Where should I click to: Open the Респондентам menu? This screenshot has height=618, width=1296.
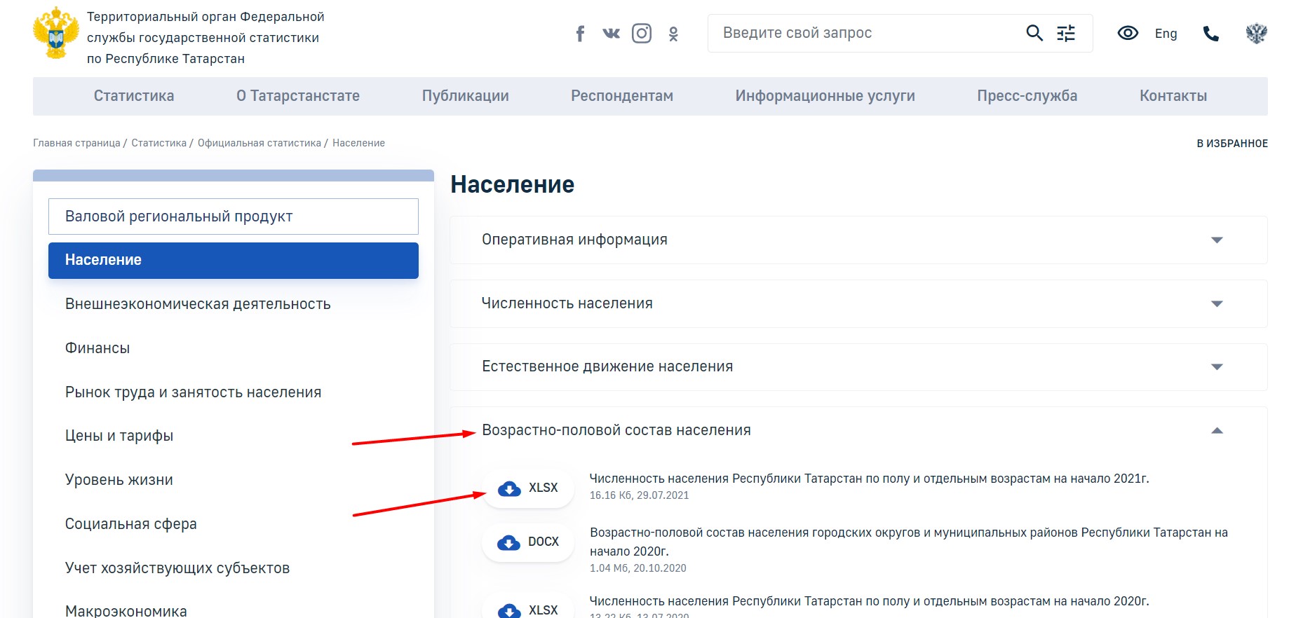(622, 96)
